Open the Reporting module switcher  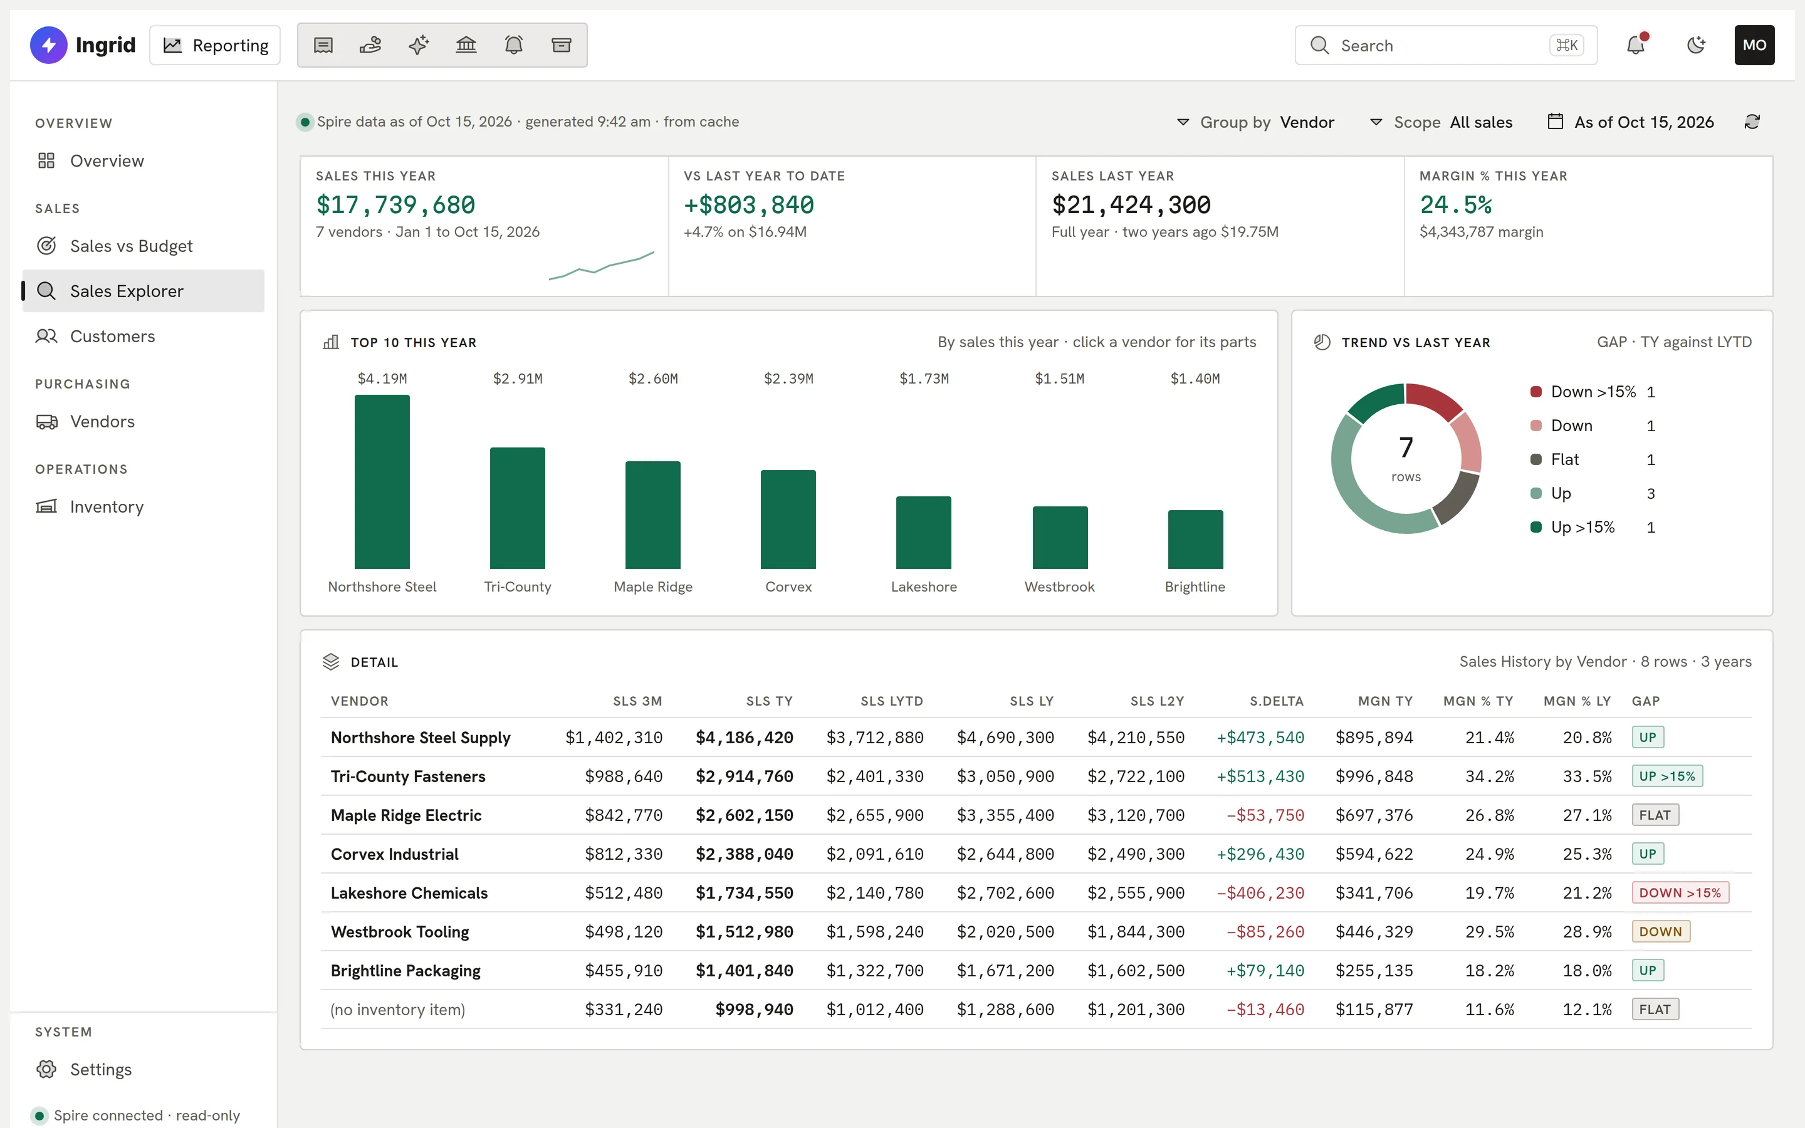[x=215, y=46]
